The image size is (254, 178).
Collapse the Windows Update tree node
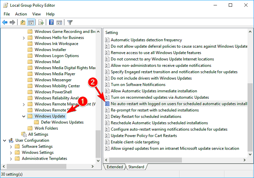tap(24, 116)
